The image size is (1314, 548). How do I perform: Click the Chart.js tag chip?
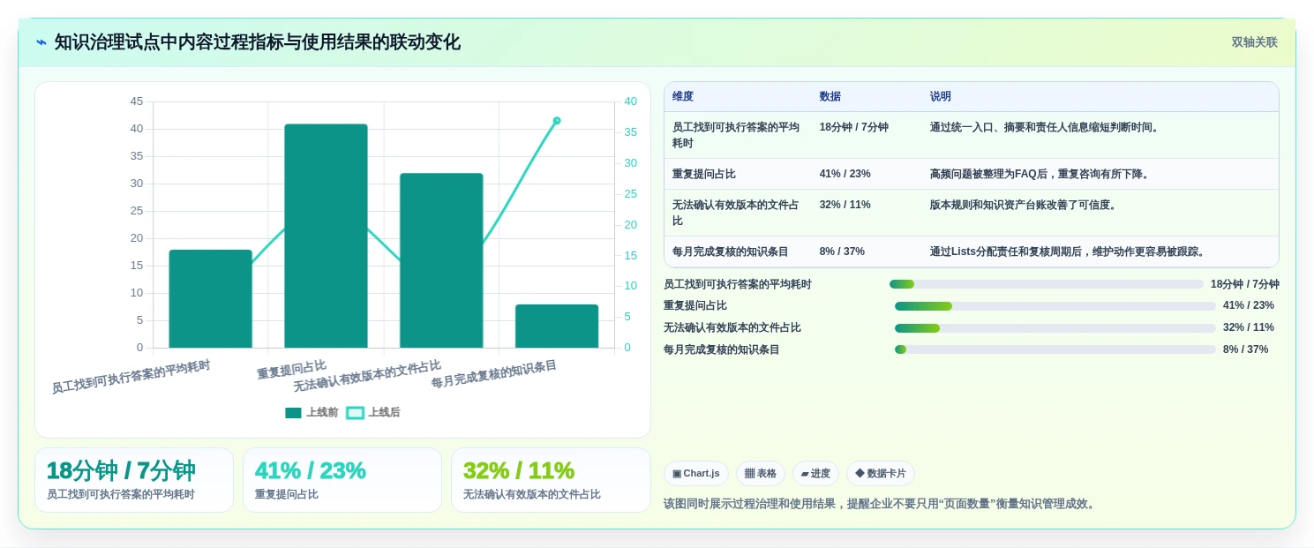point(696,473)
